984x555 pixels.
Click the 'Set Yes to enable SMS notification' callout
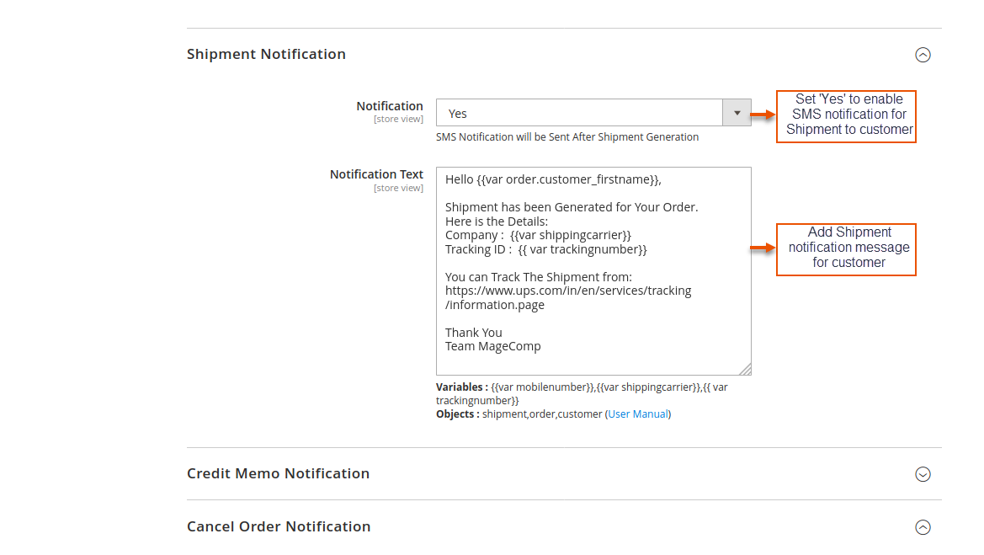point(846,115)
